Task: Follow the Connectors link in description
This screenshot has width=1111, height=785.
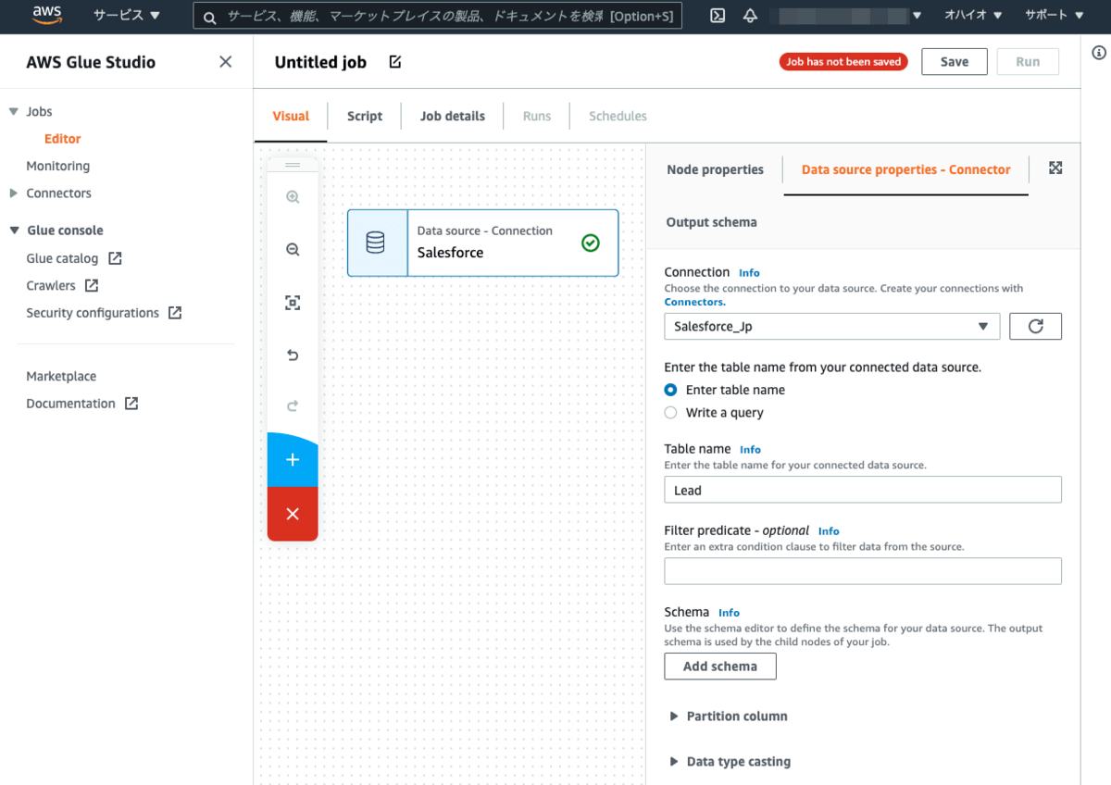Action: [694, 303]
